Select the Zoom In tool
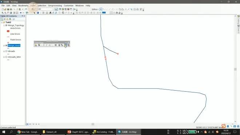 click(3, 13)
